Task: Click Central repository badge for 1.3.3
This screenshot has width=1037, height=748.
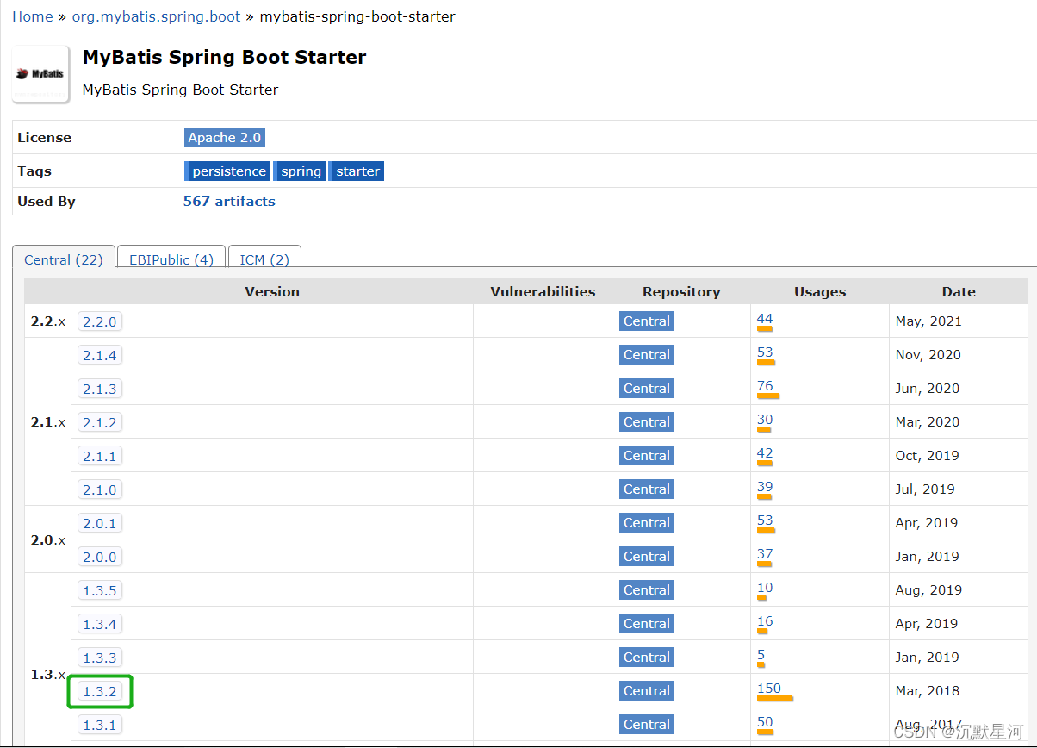Action: pyautogui.click(x=647, y=658)
